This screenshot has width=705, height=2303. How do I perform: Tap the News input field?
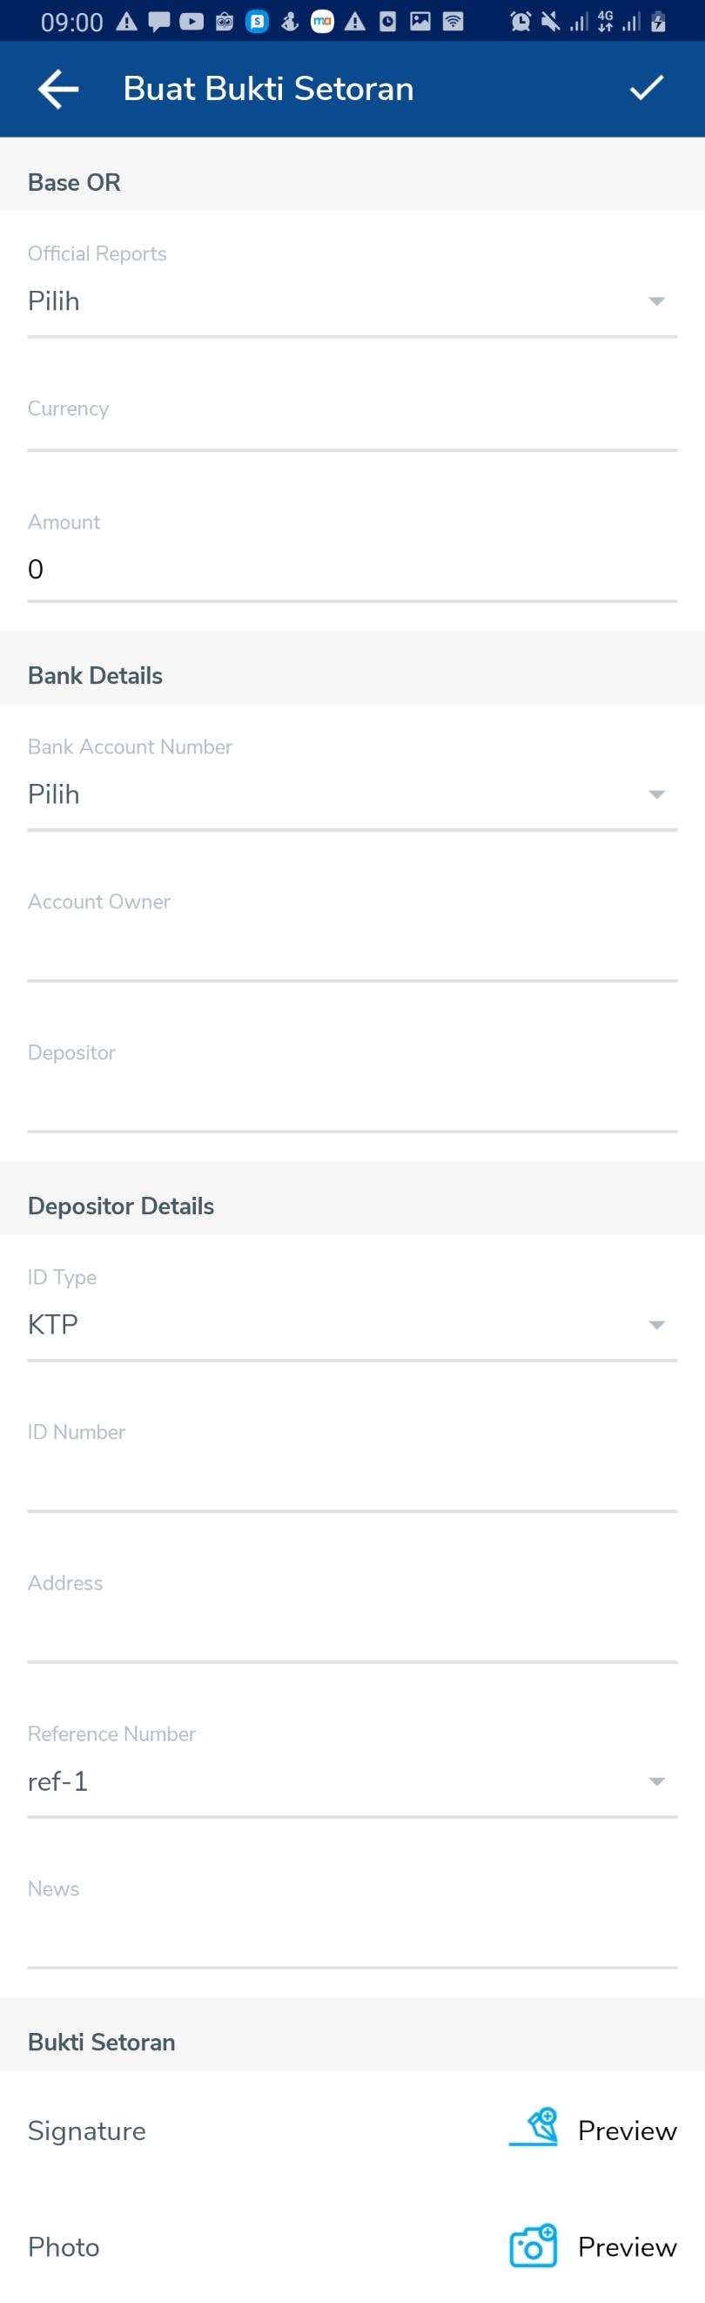352,1937
